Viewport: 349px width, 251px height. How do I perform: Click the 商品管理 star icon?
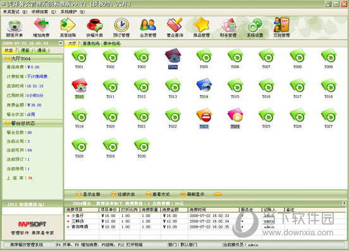202,28
